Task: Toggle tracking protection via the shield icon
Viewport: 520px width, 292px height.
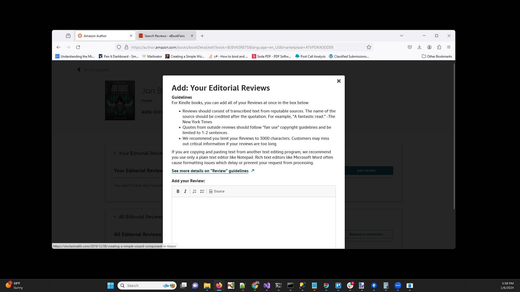Action: coord(119,47)
